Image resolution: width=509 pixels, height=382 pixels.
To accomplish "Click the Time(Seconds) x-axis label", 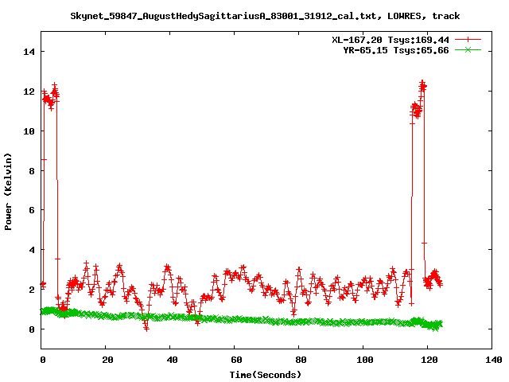I will pos(265,375).
